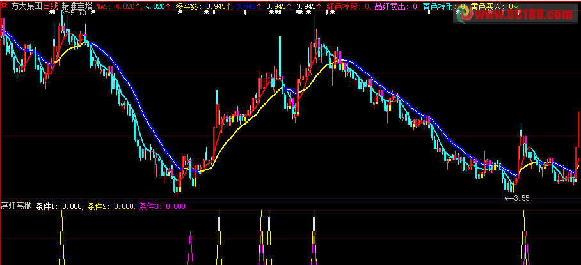Open the 高虹高抛 sub-indicator name

tap(16, 206)
